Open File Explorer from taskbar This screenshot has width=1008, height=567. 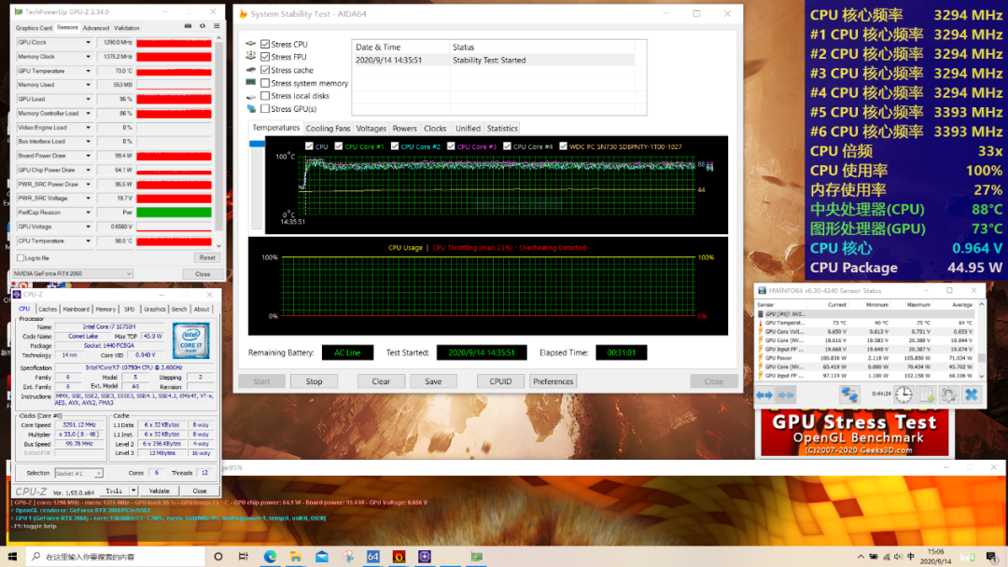tap(296, 557)
